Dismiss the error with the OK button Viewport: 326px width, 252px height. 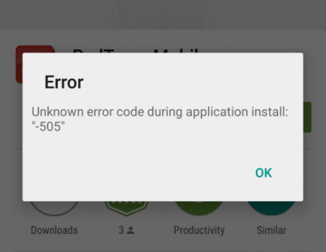[x=264, y=173]
